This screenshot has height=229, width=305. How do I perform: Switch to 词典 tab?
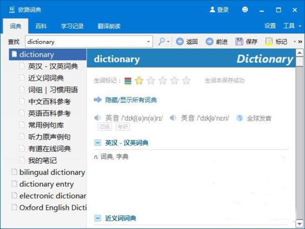click(16, 26)
